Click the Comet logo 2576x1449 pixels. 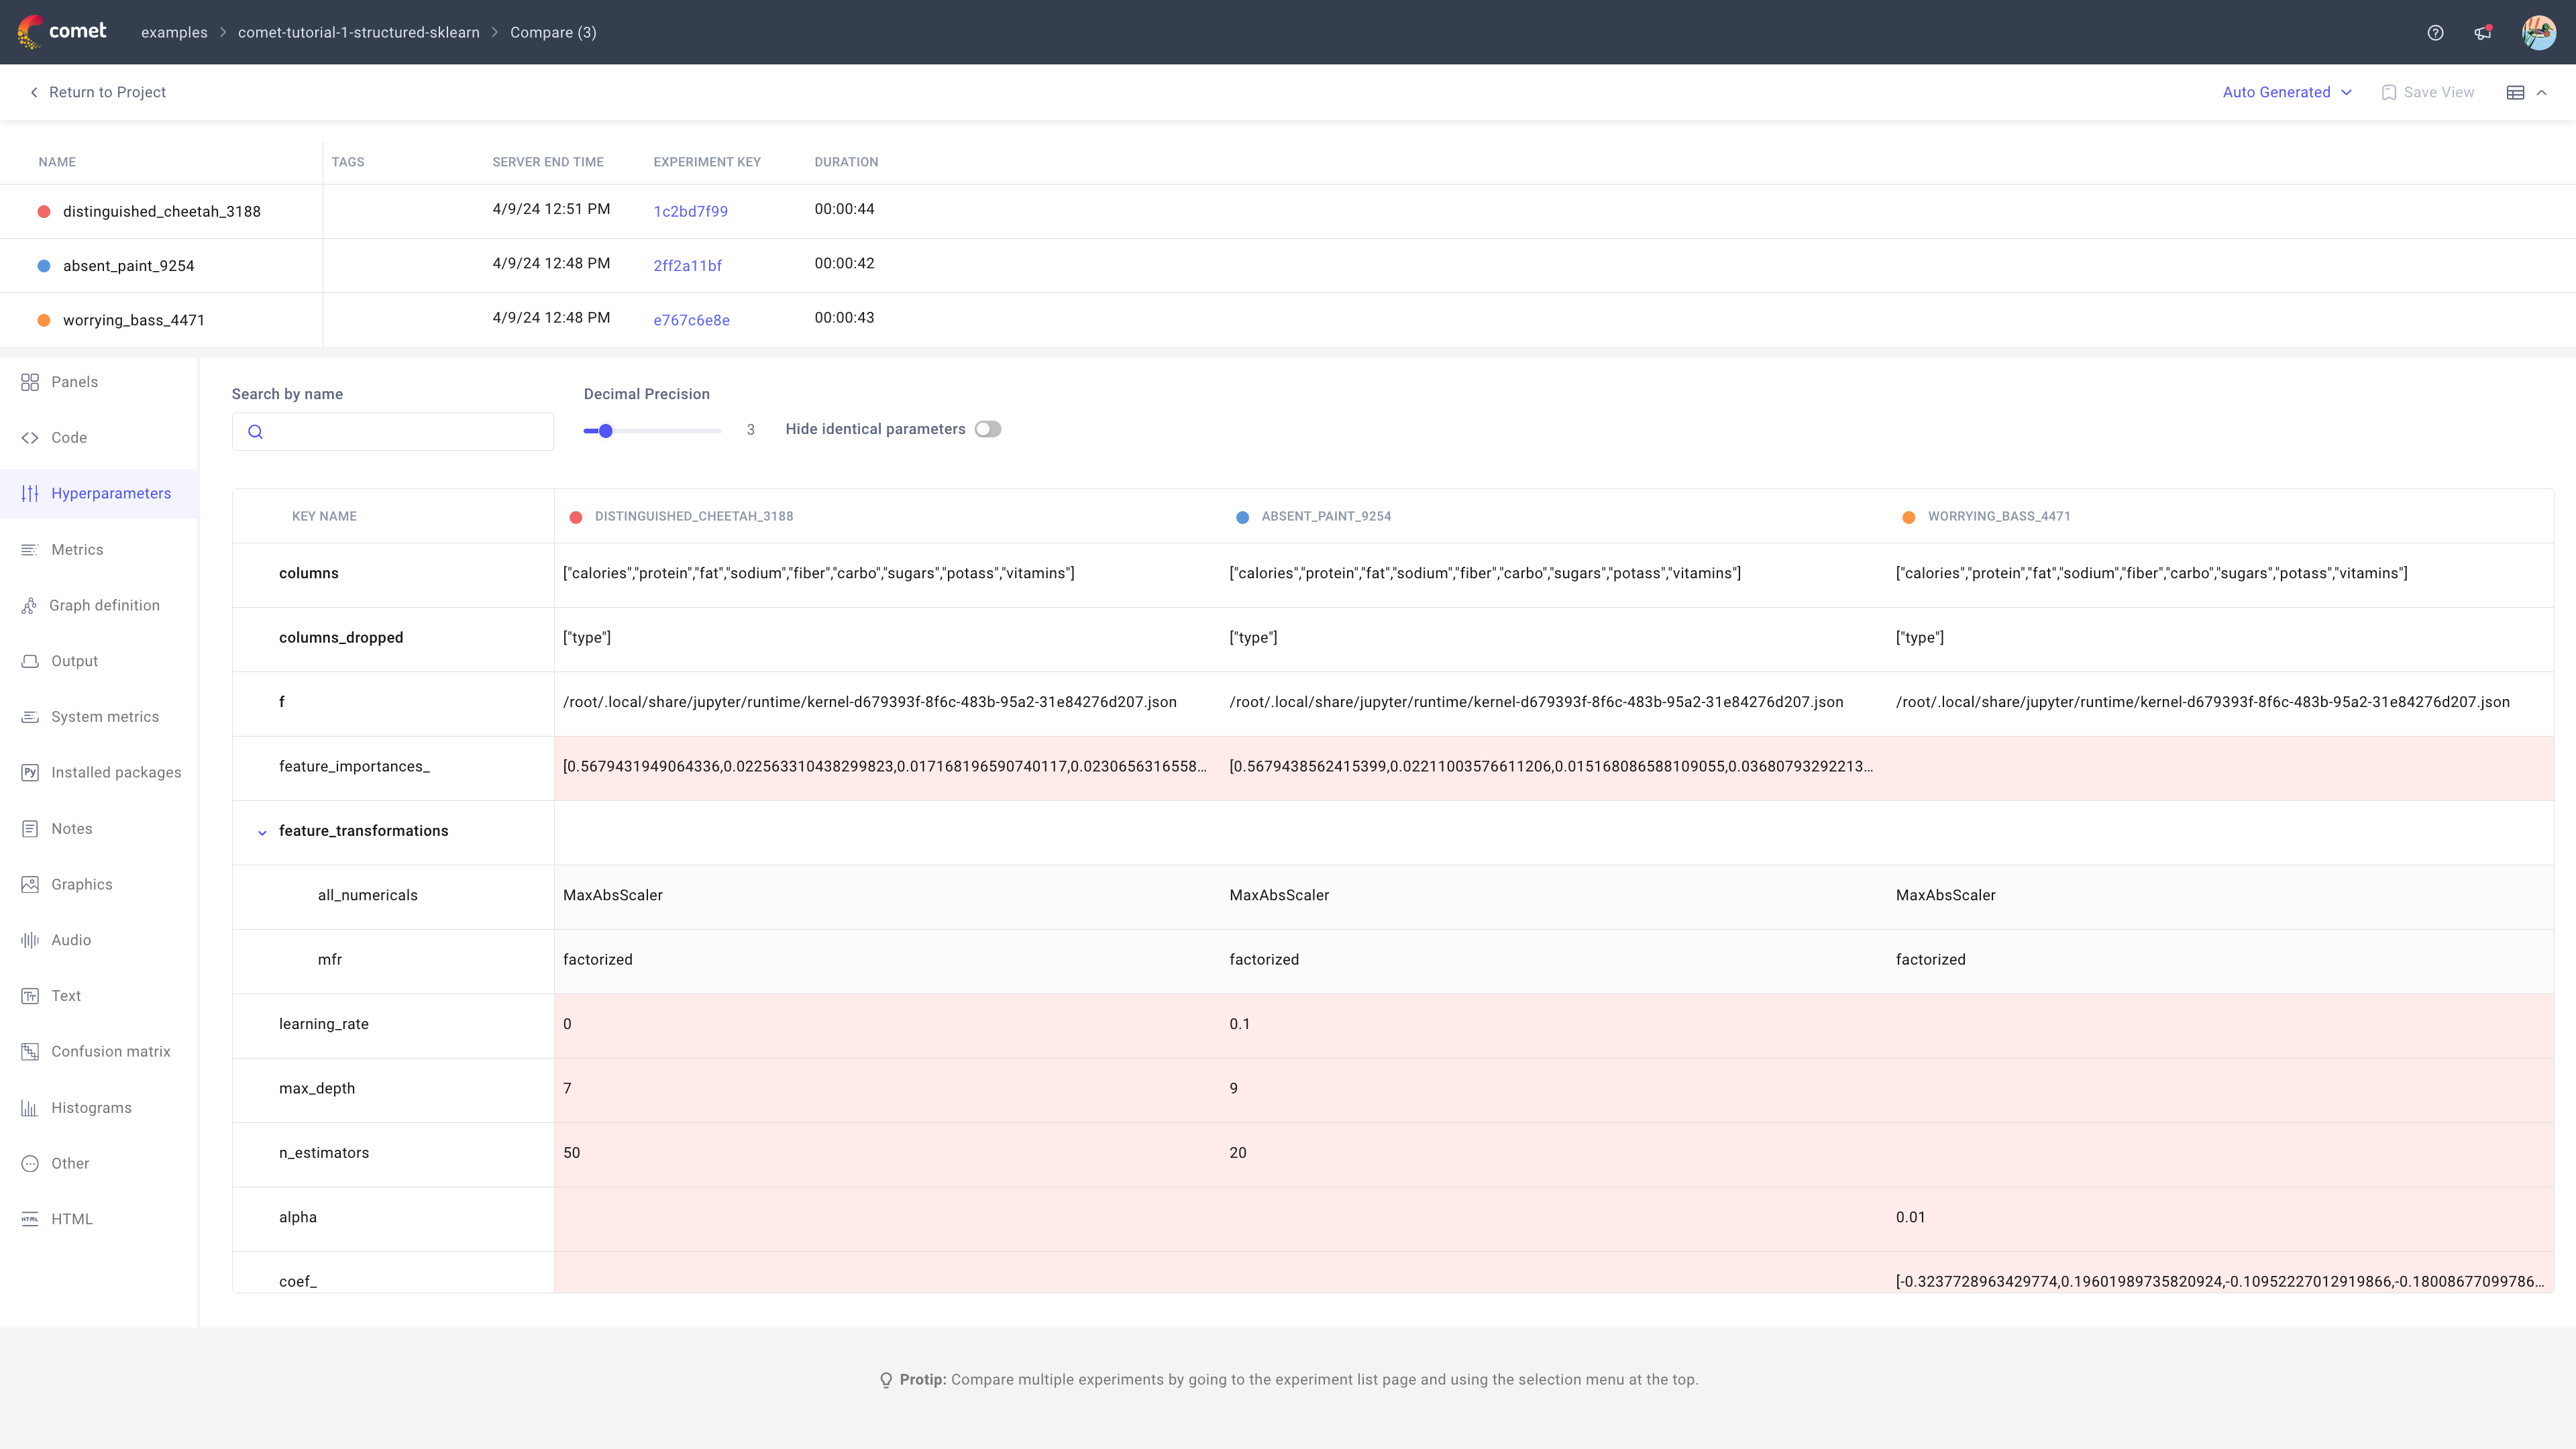click(62, 32)
